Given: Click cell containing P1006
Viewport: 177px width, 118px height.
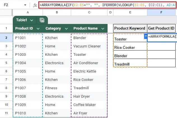Looking at the screenshot, I should (28, 80).
